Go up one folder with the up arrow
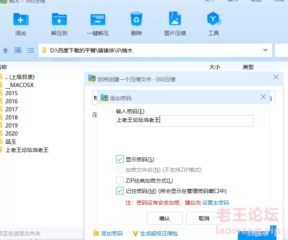Screen dimensions: 288x240 5,50
